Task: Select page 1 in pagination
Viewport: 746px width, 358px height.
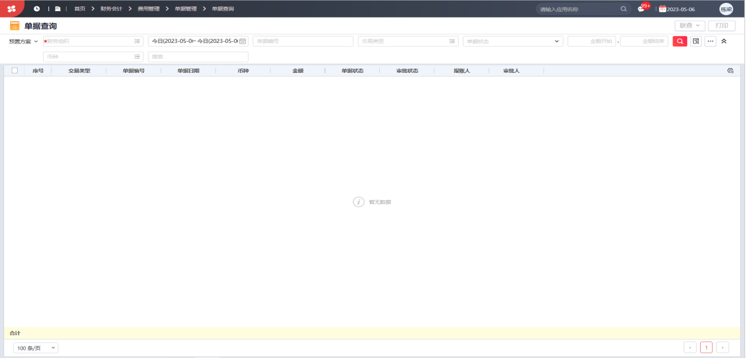Action: (x=706, y=347)
